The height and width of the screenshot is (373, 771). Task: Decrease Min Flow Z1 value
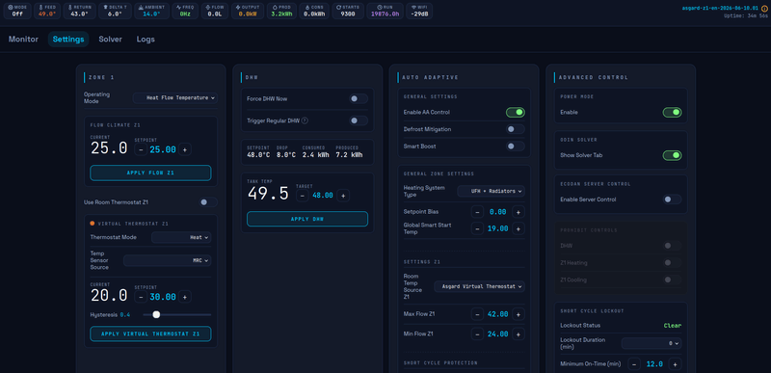[x=477, y=334]
